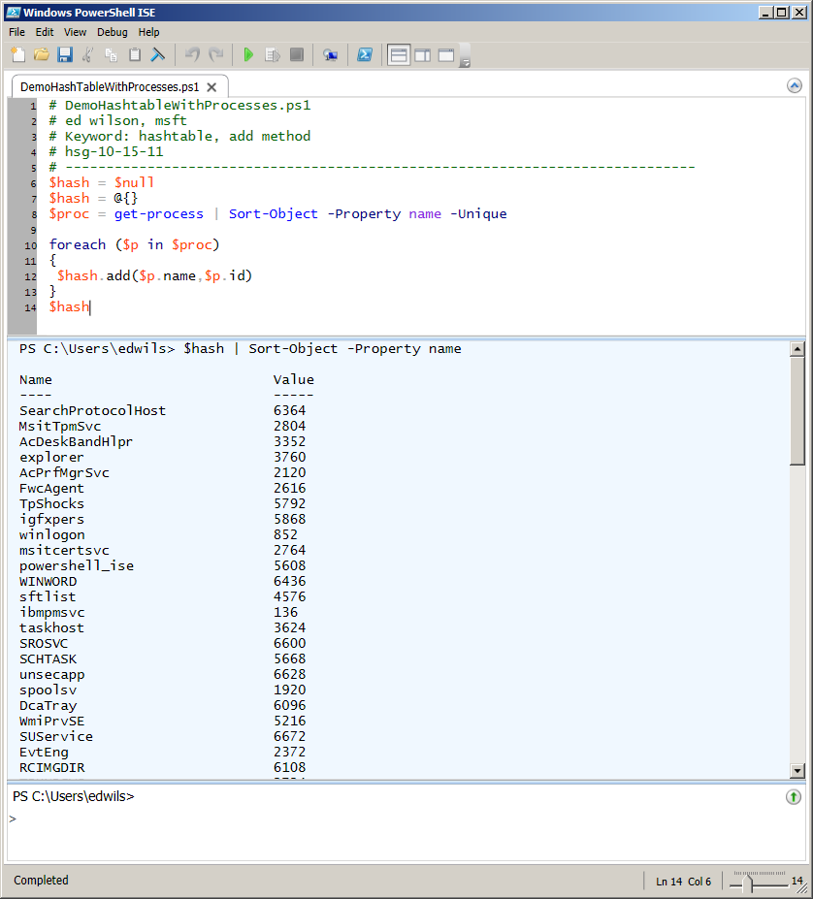Click the output pane scroll-down arrow
The height and width of the screenshot is (899, 813).
point(797,771)
